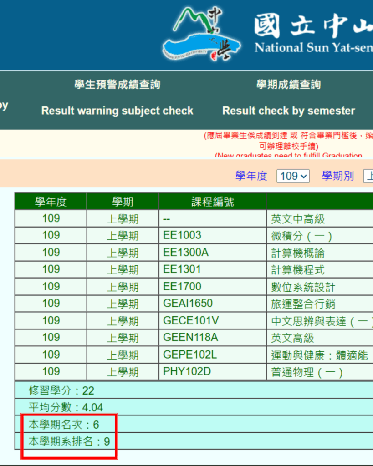Screen dimensions: 373x466
Task: Click the 平均分數：4.04 summary row
Action: [66, 407]
